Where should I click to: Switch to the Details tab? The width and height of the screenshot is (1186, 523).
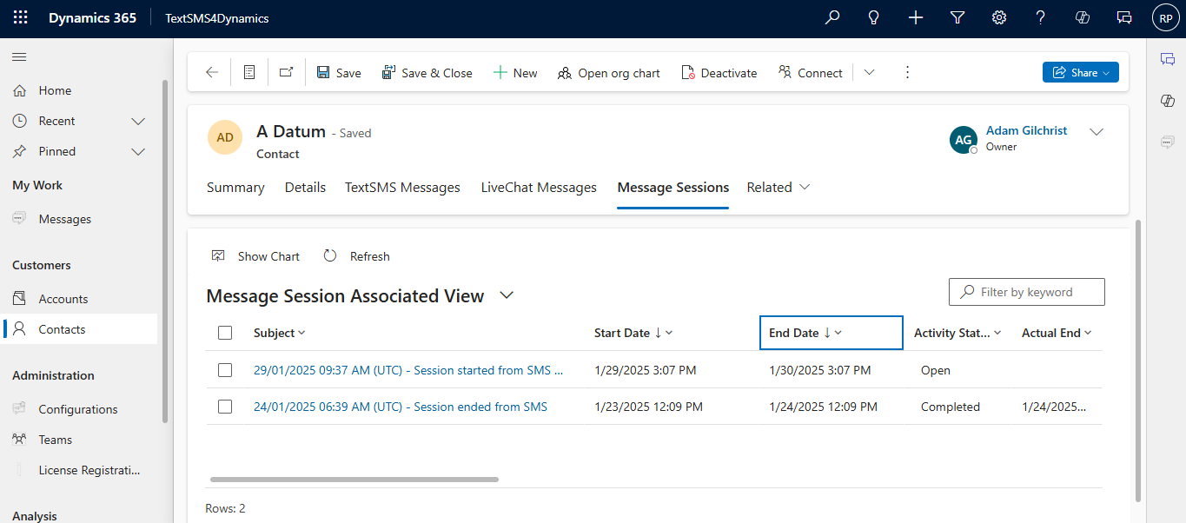pos(305,188)
